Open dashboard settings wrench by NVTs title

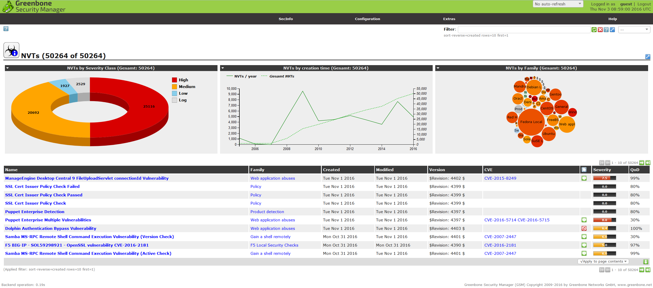pos(648,57)
